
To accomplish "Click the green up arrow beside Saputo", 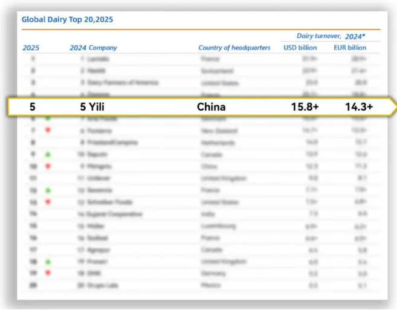I will click(x=48, y=154).
